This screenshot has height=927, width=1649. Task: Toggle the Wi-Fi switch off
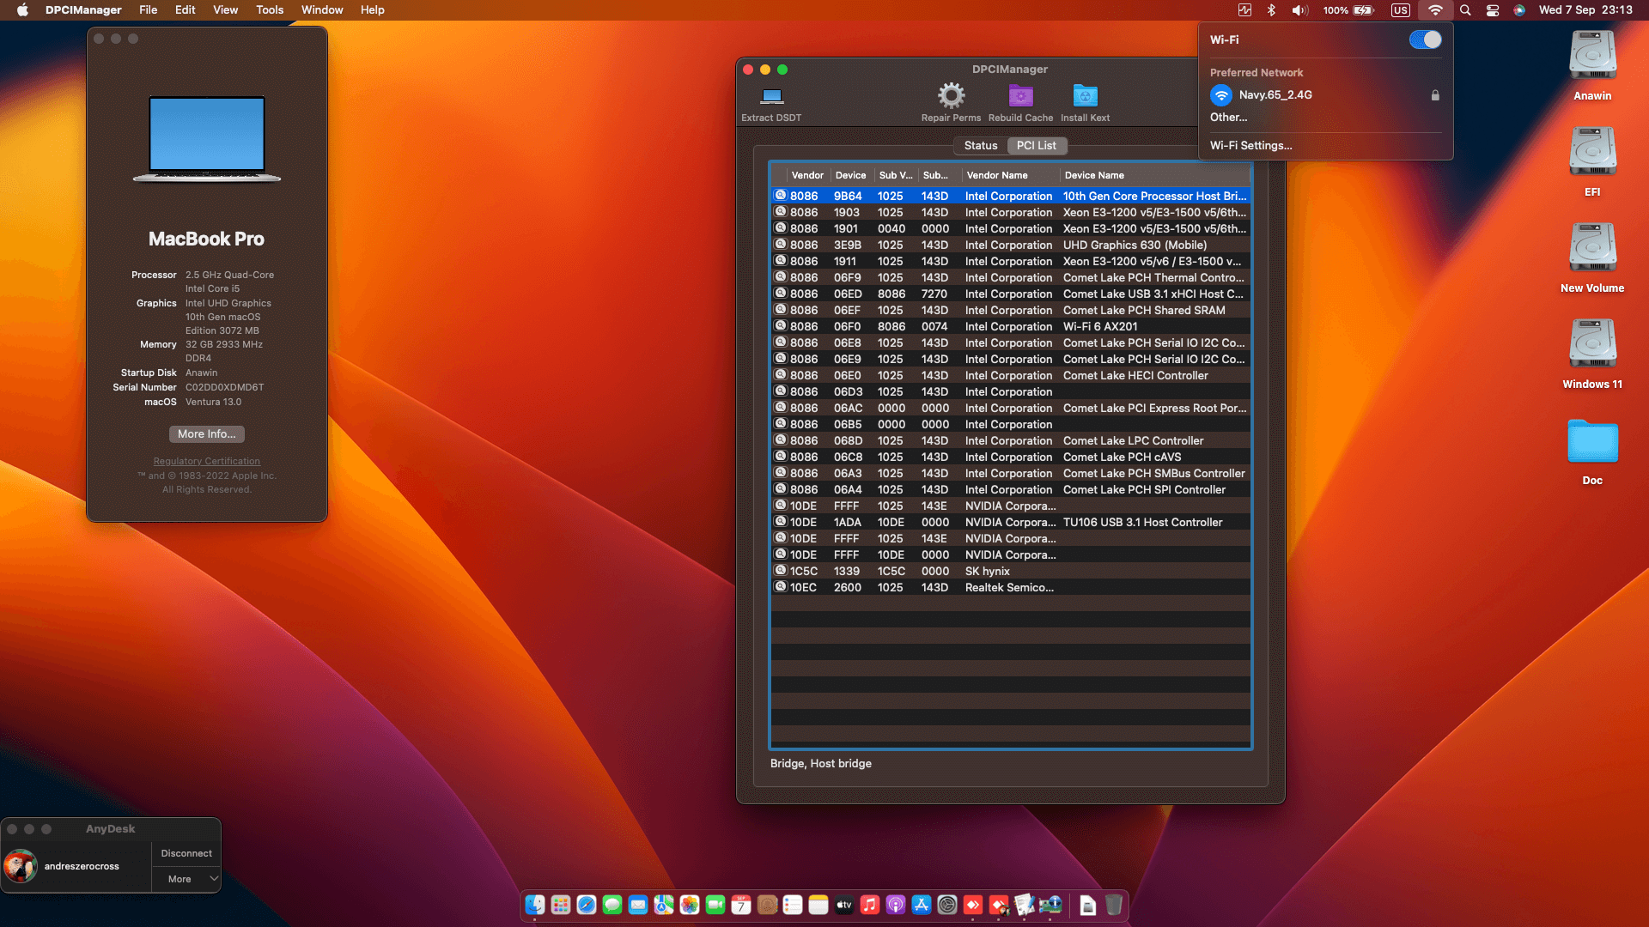(1425, 39)
